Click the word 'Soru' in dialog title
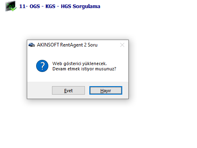The image size is (197, 148). [93, 45]
